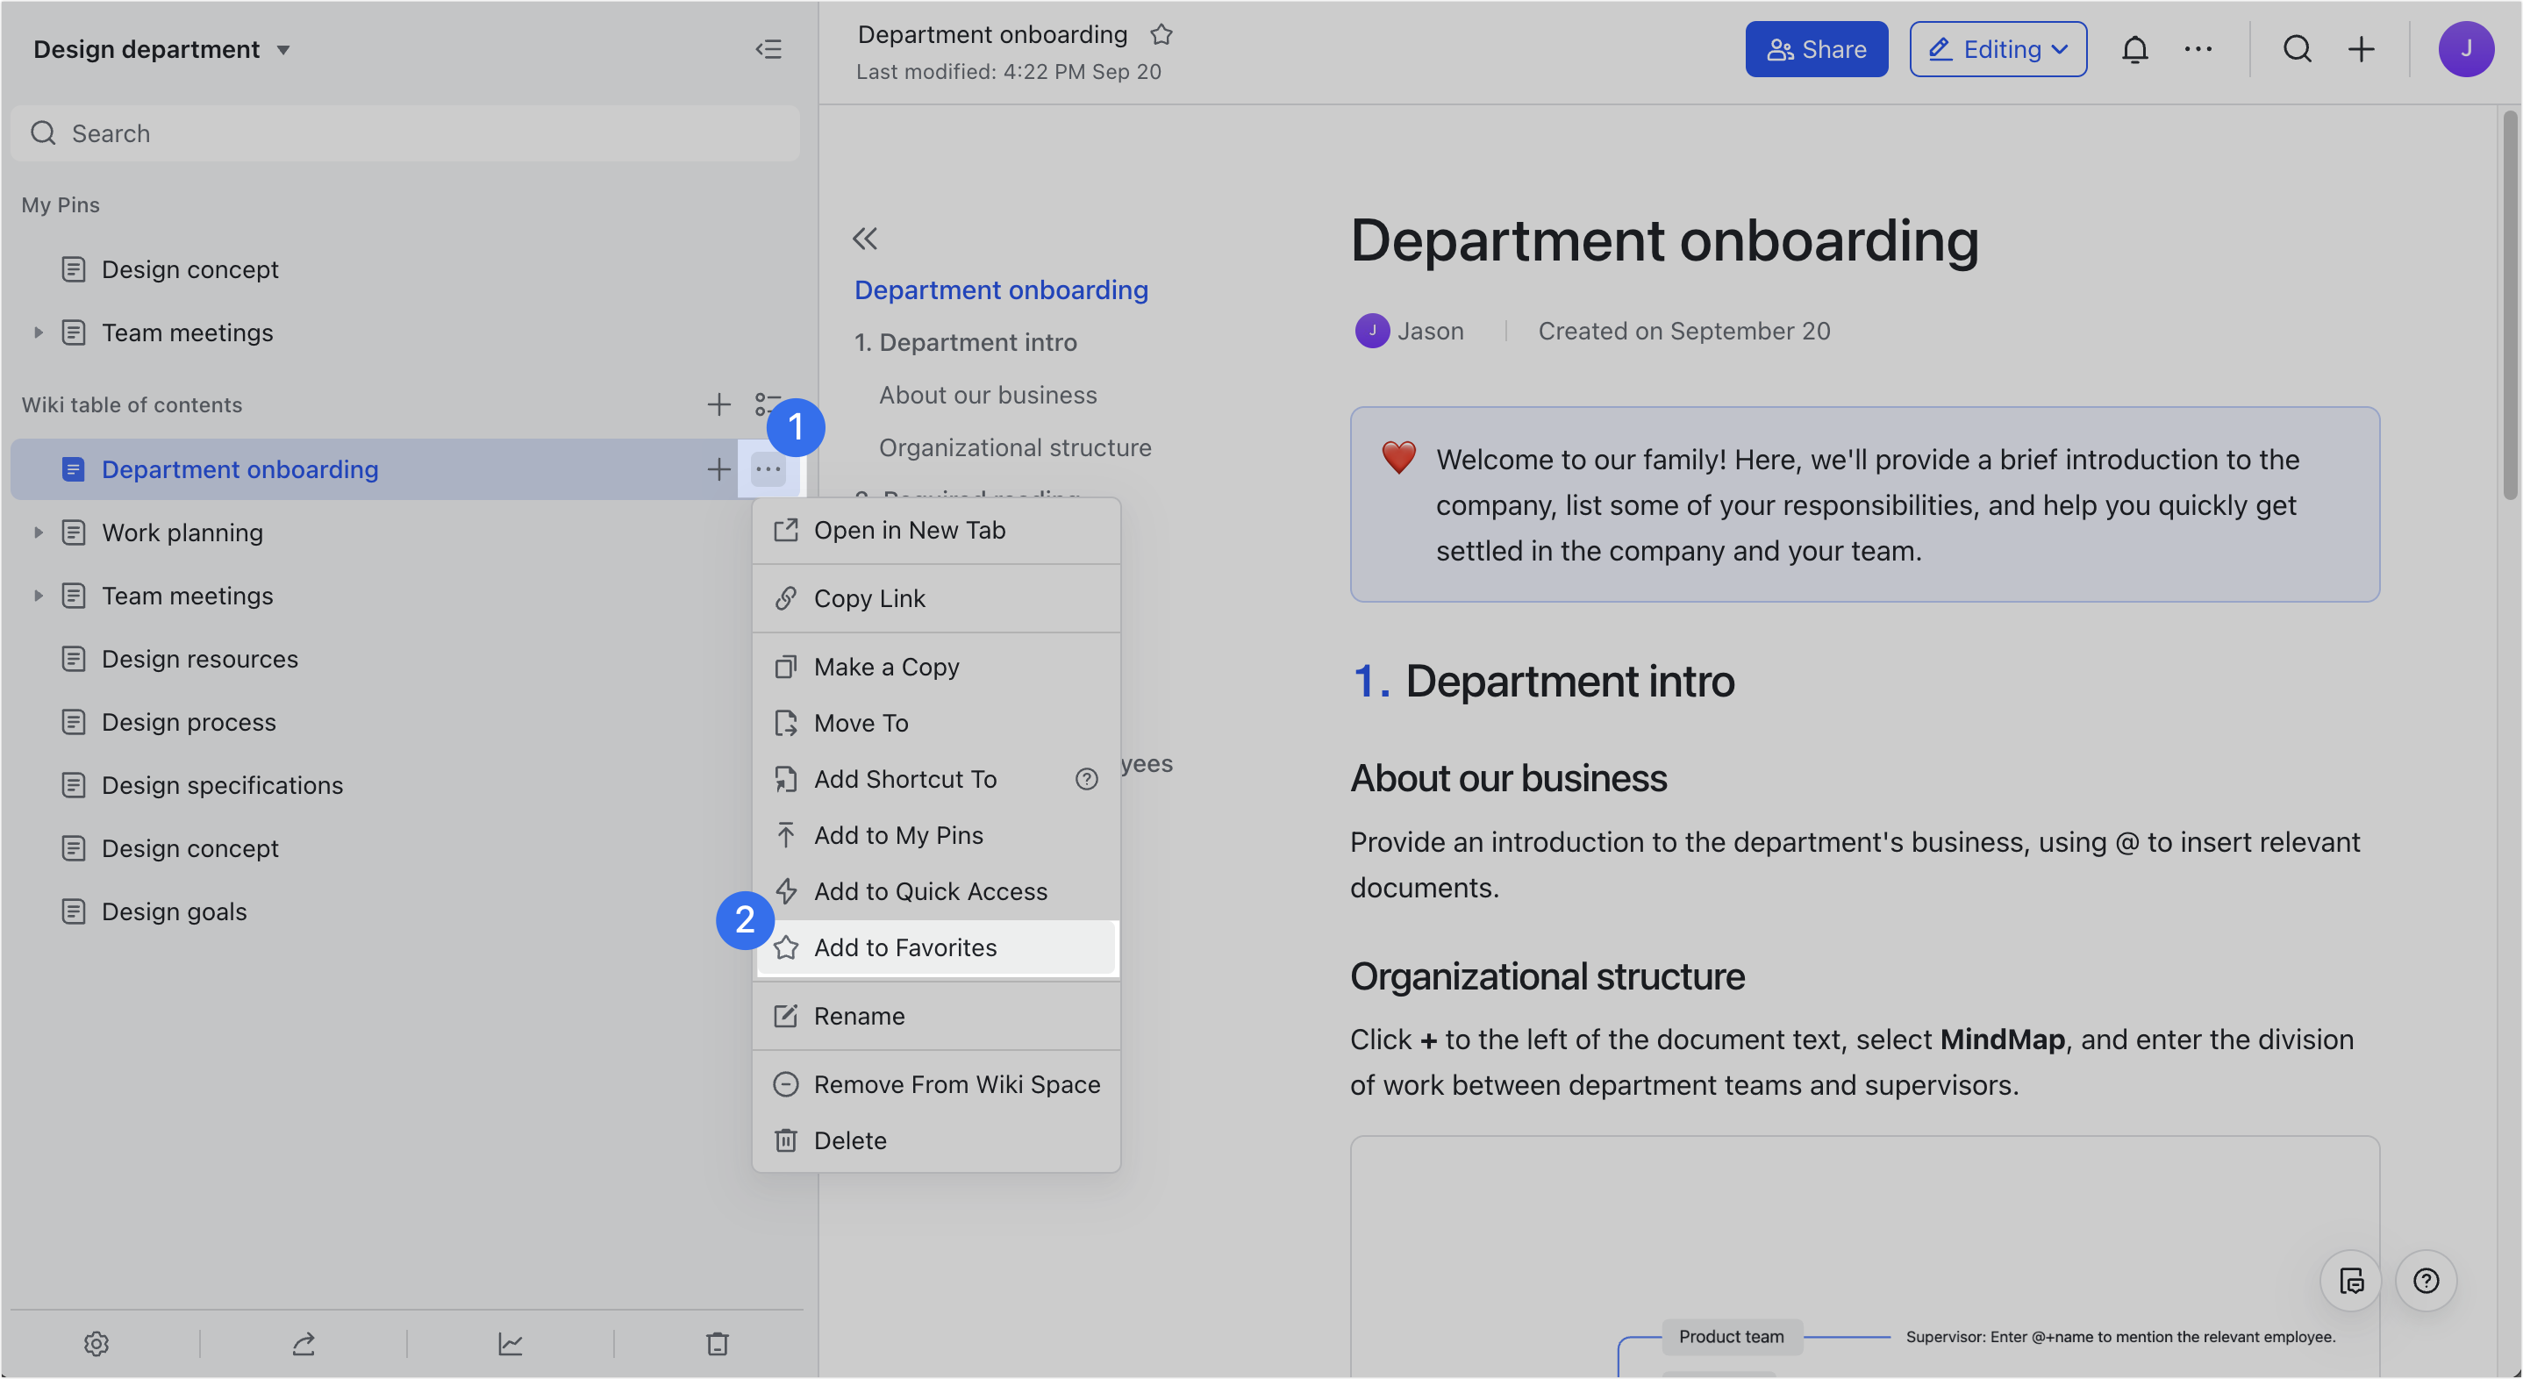2523x1379 pixels.
Task: Select Remove From Wiki Space
Action: [x=956, y=1084]
